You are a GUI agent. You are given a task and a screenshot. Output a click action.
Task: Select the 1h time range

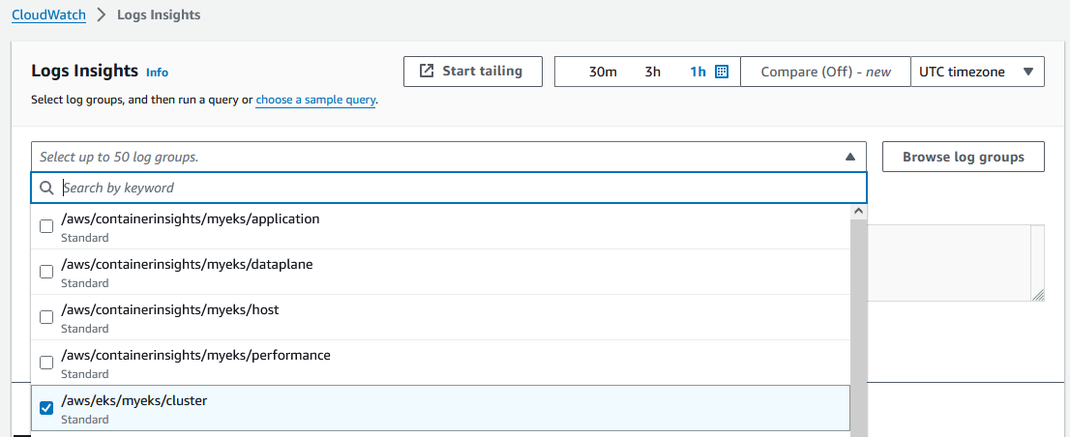(698, 72)
